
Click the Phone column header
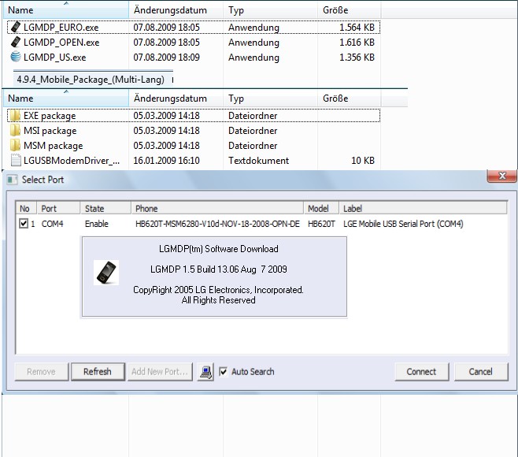click(217, 209)
